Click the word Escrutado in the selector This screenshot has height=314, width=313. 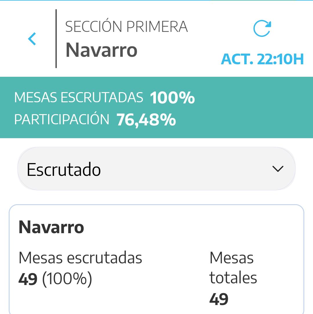point(64,169)
